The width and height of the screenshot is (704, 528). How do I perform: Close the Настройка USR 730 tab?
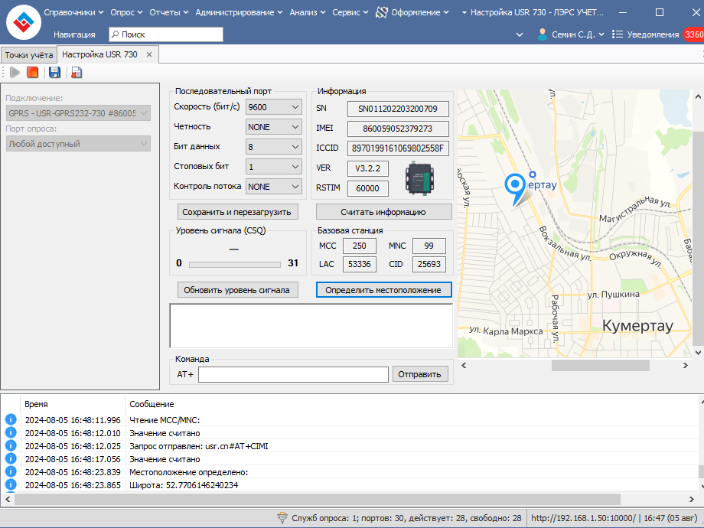click(149, 54)
